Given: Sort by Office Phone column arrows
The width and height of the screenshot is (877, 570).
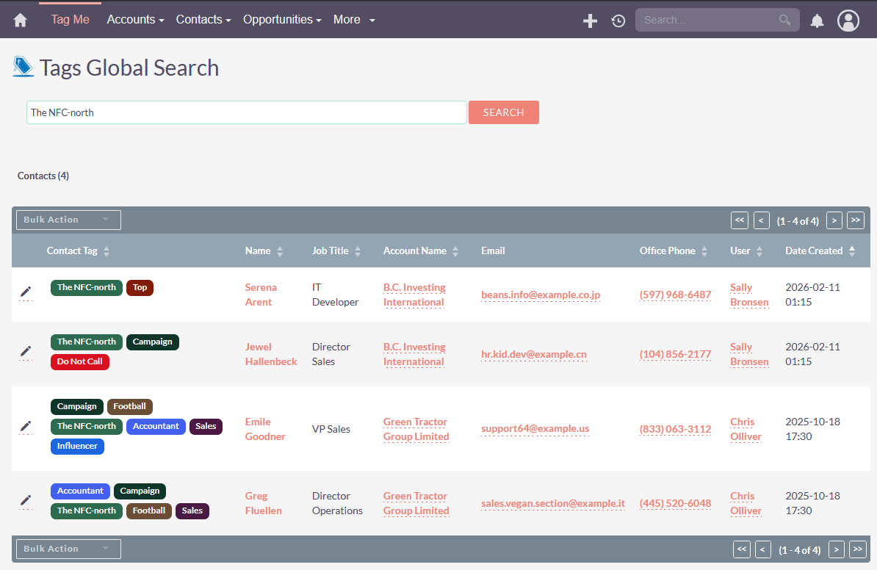Looking at the screenshot, I should pos(704,251).
